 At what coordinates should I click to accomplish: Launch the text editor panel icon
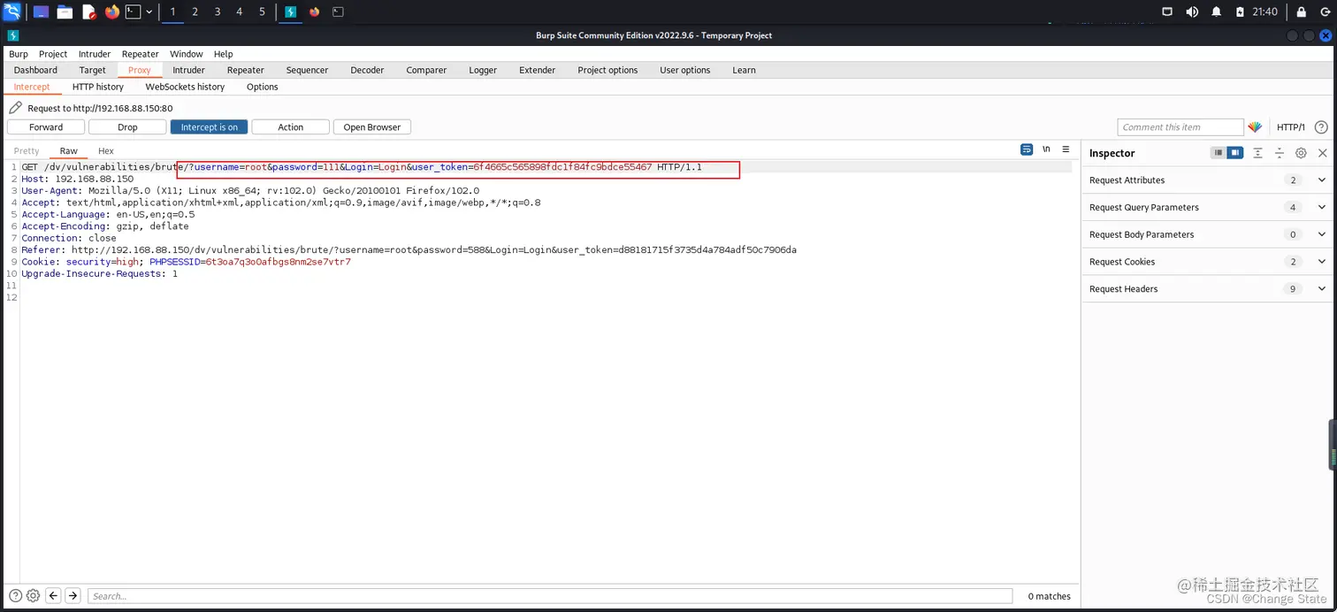[88, 11]
